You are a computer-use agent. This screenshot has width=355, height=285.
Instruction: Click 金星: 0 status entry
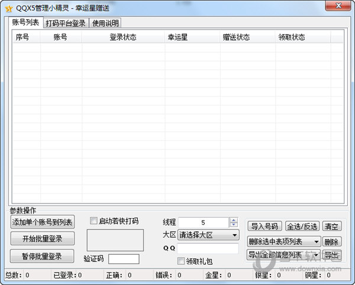[x=218, y=276]
